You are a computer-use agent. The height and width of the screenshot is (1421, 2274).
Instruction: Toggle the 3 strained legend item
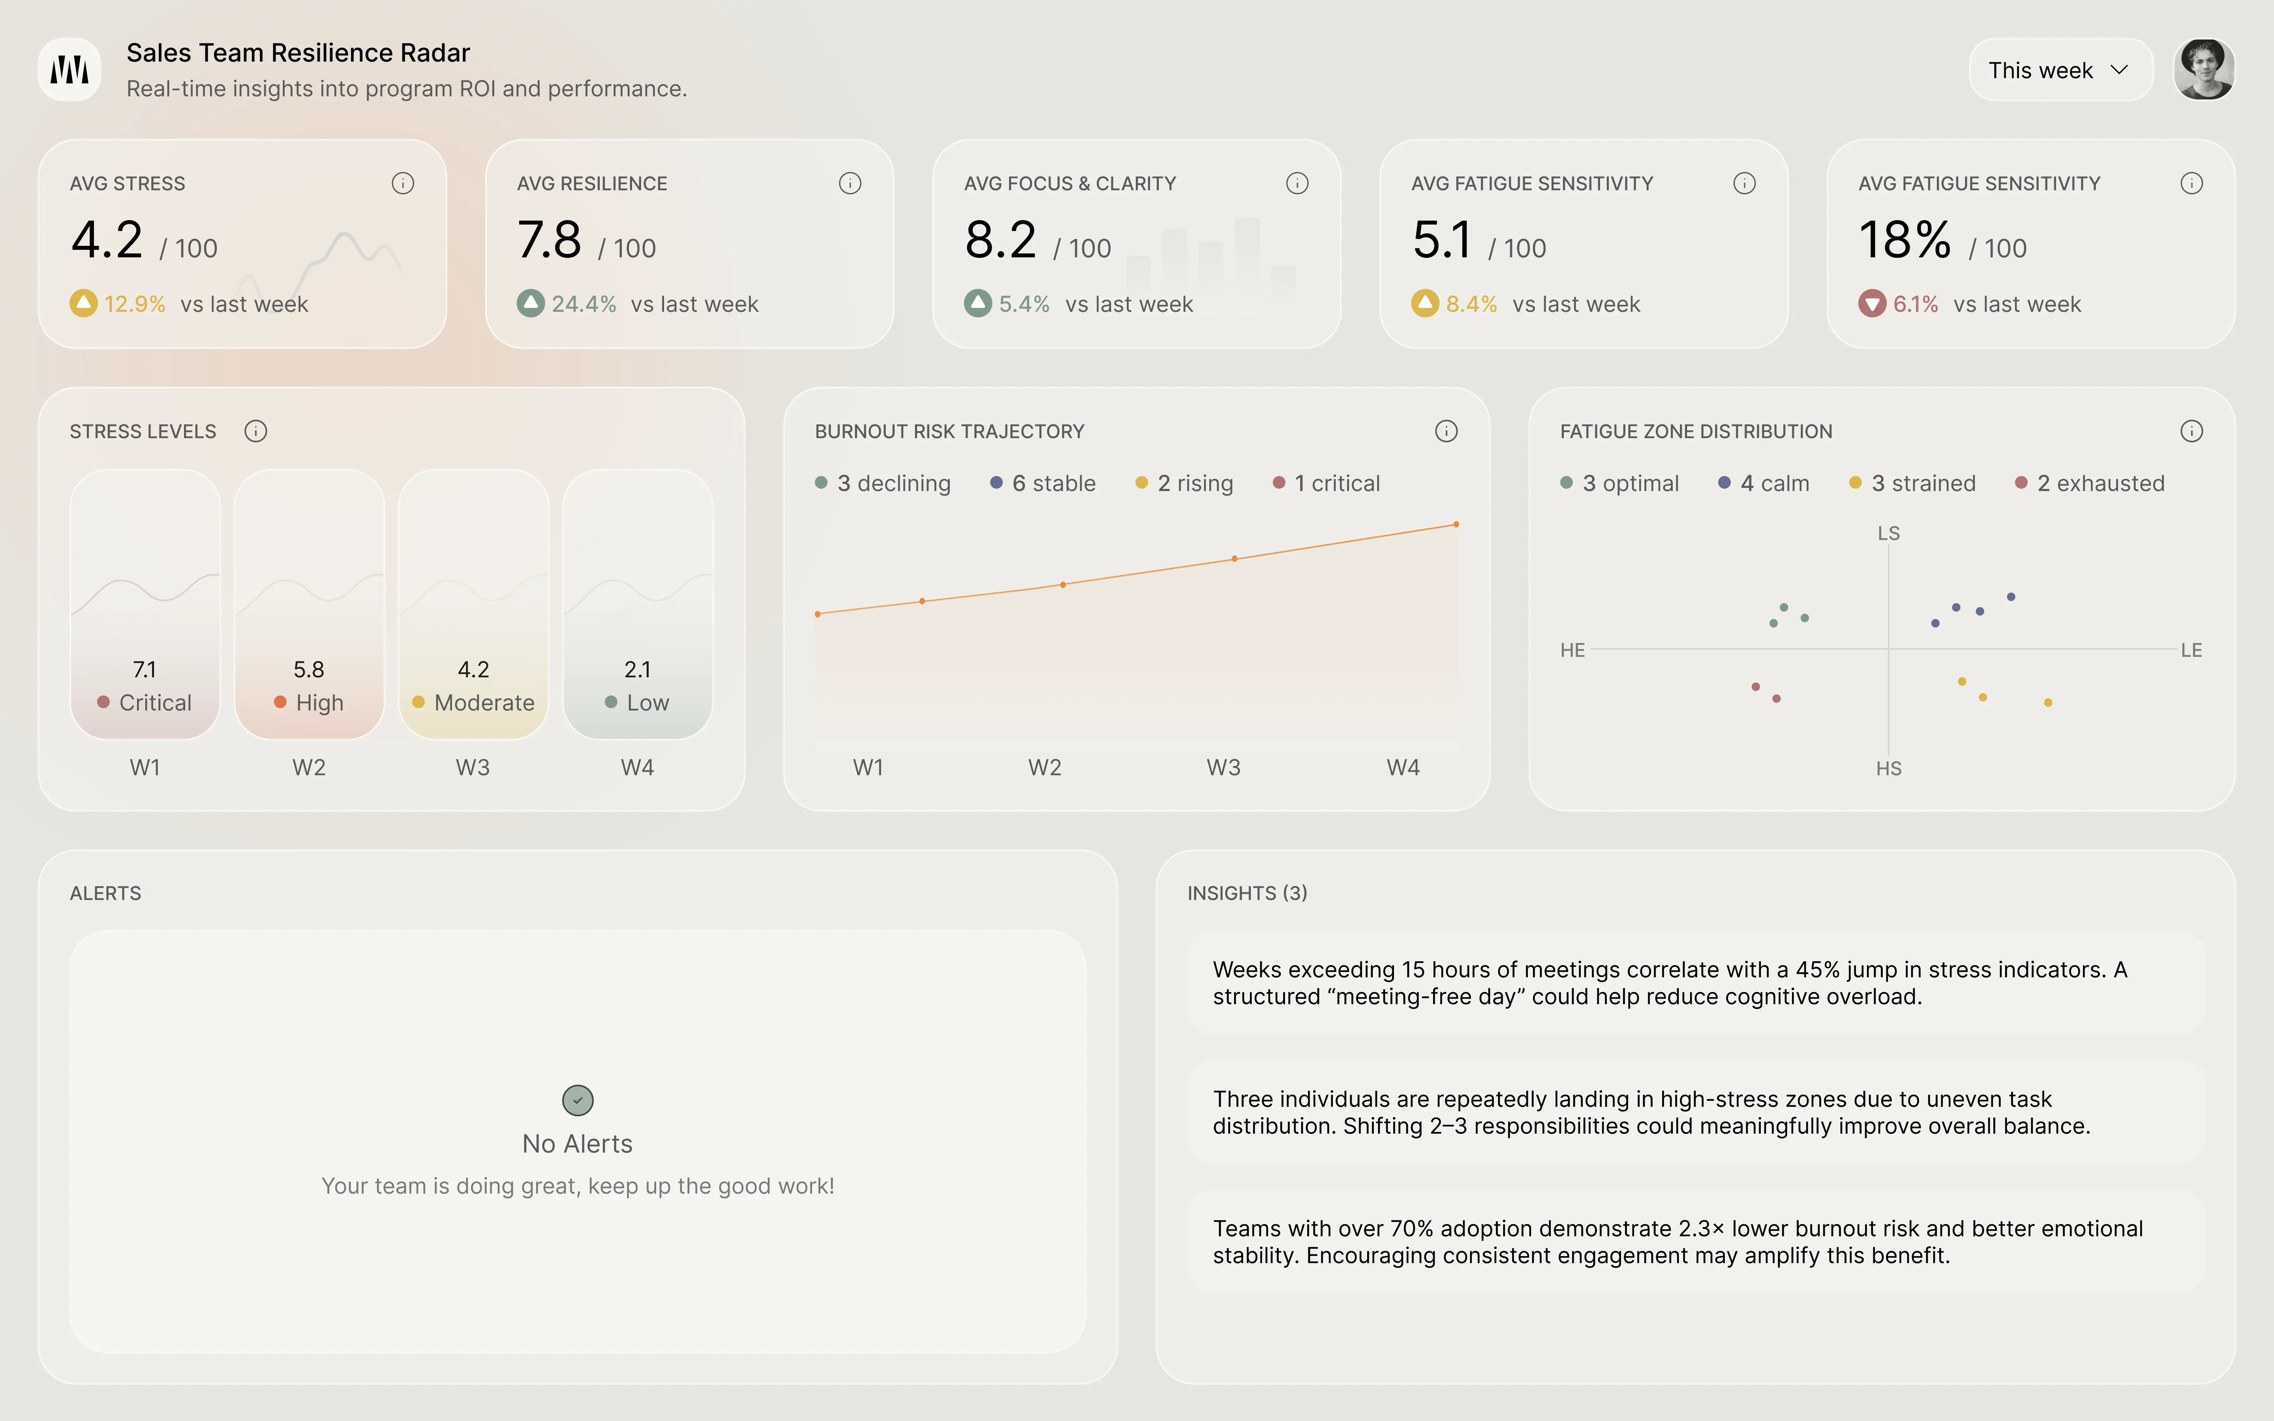pyautogui.click(x=1912, y=483)
